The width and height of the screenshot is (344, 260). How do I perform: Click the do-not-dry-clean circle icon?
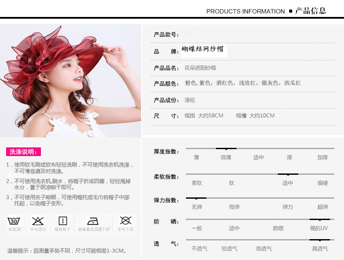(x=125, y=220)
